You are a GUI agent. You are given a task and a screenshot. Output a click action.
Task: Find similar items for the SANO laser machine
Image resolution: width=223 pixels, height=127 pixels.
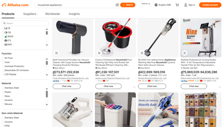185,53
